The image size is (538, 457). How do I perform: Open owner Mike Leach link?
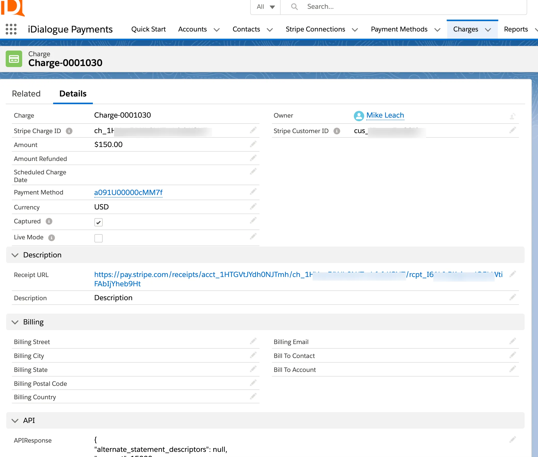coord(385,115)
